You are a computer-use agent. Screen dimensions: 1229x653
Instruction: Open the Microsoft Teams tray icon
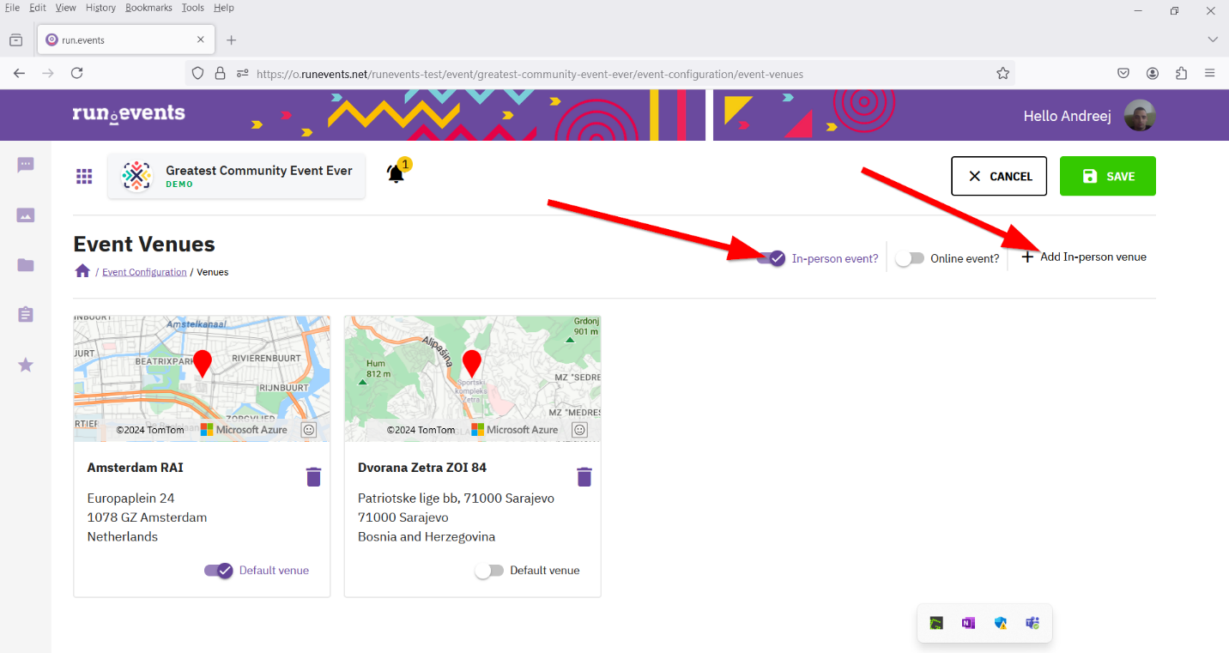(x=1032, y=623)
